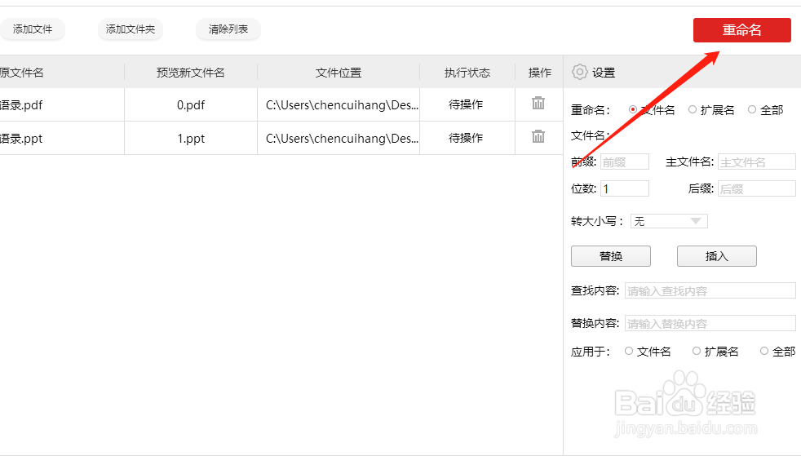801x456 pixels.
Task: Click the 替换 button
Action: tap(610, 256)
